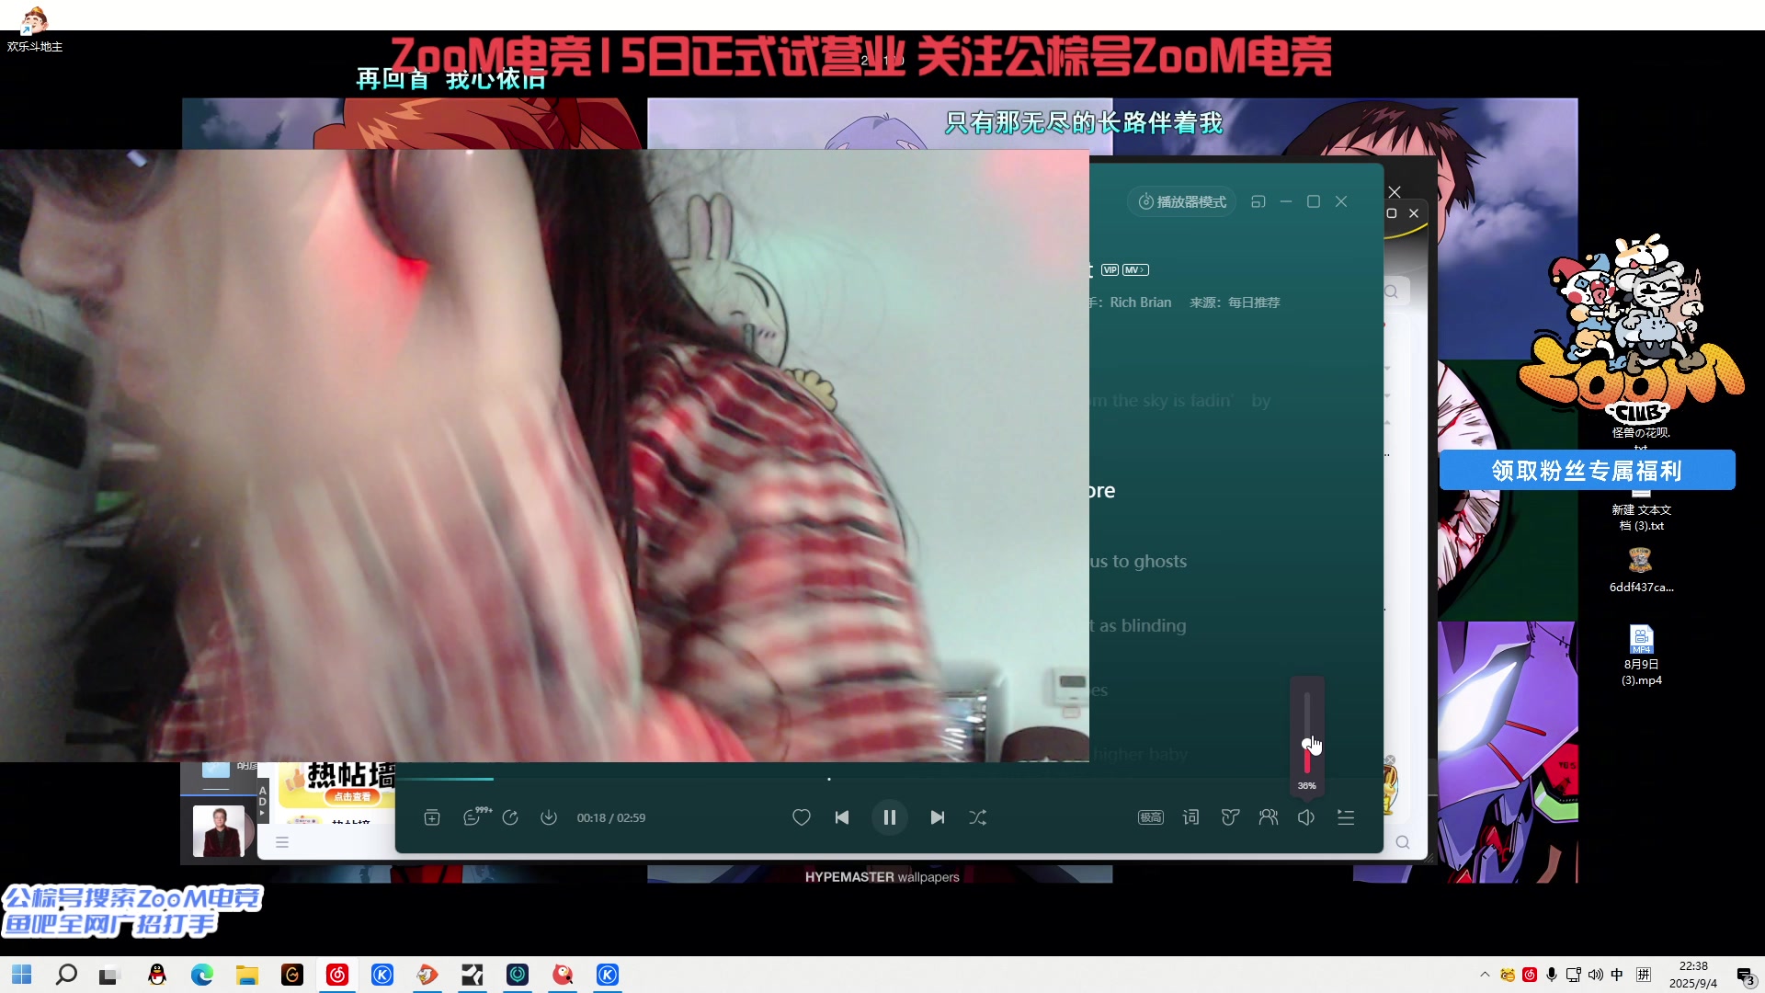Click the microphone tray icon
This screenshot has width=1765, height=993.
point(1552,975)
